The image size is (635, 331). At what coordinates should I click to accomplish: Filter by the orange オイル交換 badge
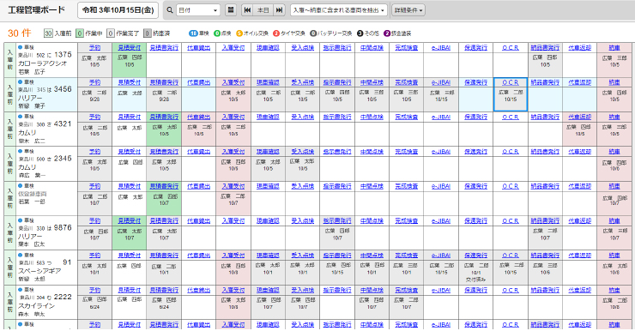pyautogui.click(x=252, y=33)
